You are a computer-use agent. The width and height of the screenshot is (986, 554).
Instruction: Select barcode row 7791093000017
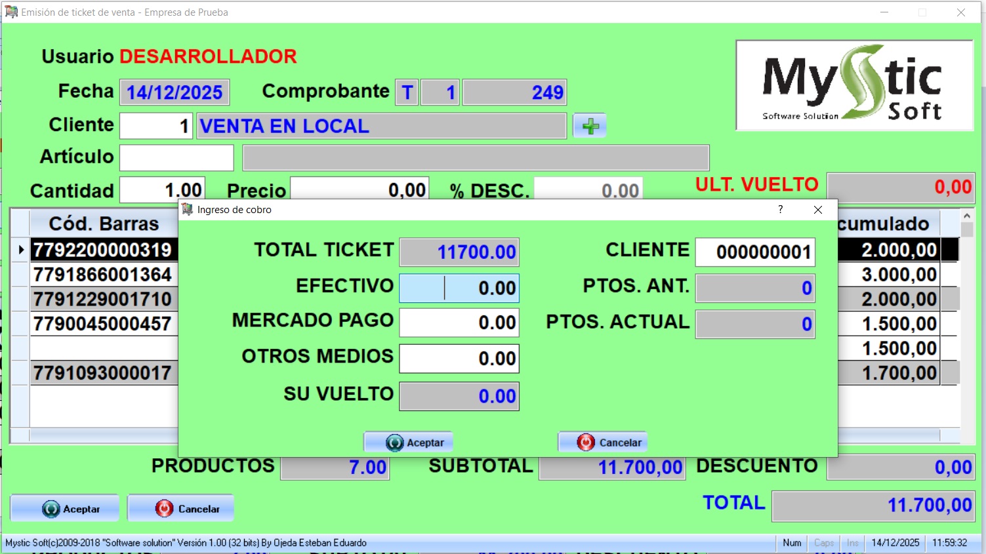pyautogui.click(x=103, y=373)
